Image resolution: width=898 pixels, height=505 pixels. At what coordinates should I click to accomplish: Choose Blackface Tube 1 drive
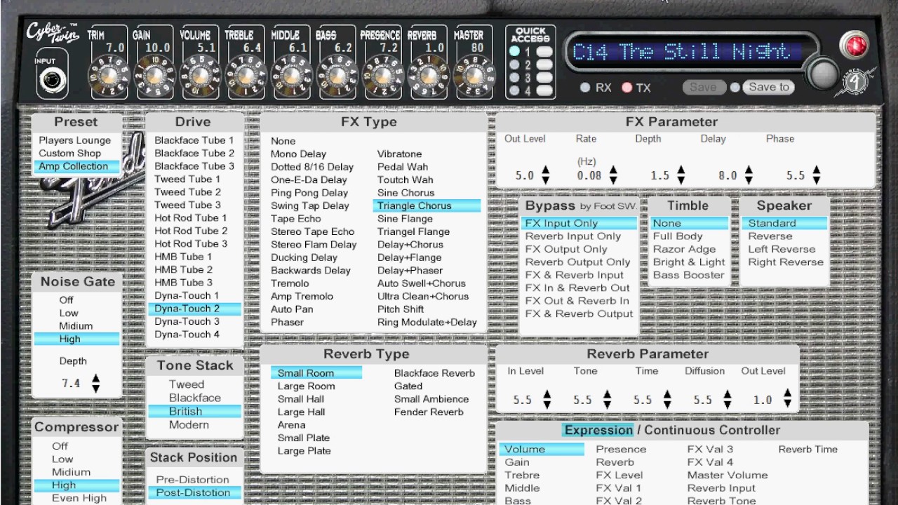coord(194,140)
